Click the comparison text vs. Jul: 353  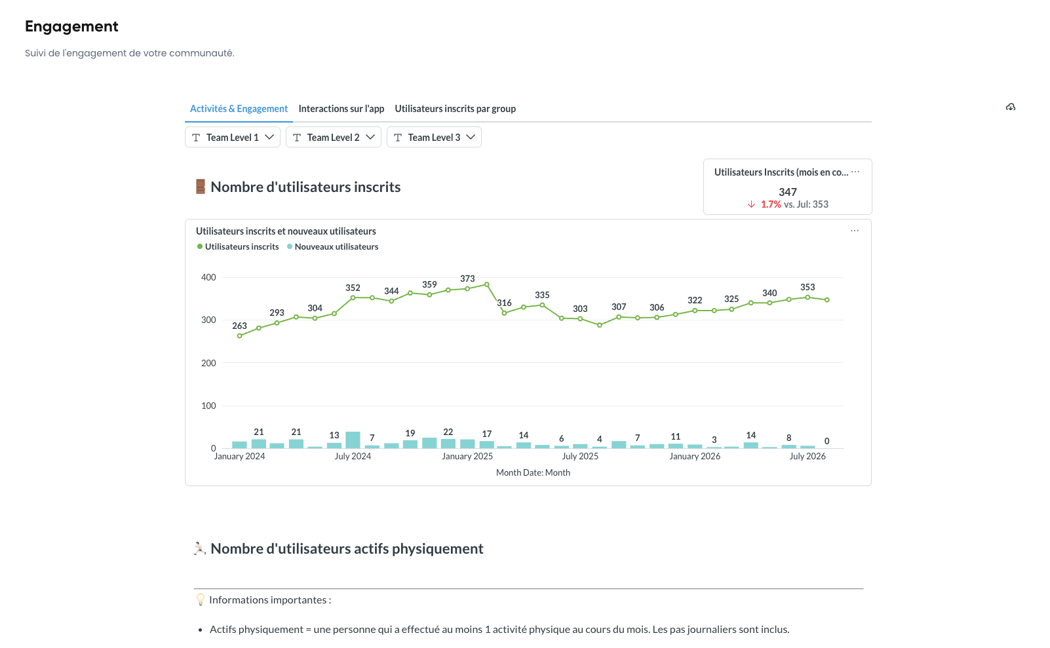[x=806, y=204]
